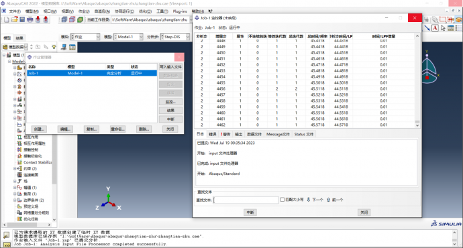Click the open file folder icon
This screenshot has width=463, height=248.
[15, 19]
